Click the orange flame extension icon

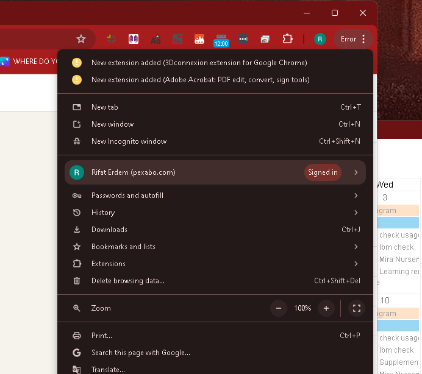pos(199,39)
